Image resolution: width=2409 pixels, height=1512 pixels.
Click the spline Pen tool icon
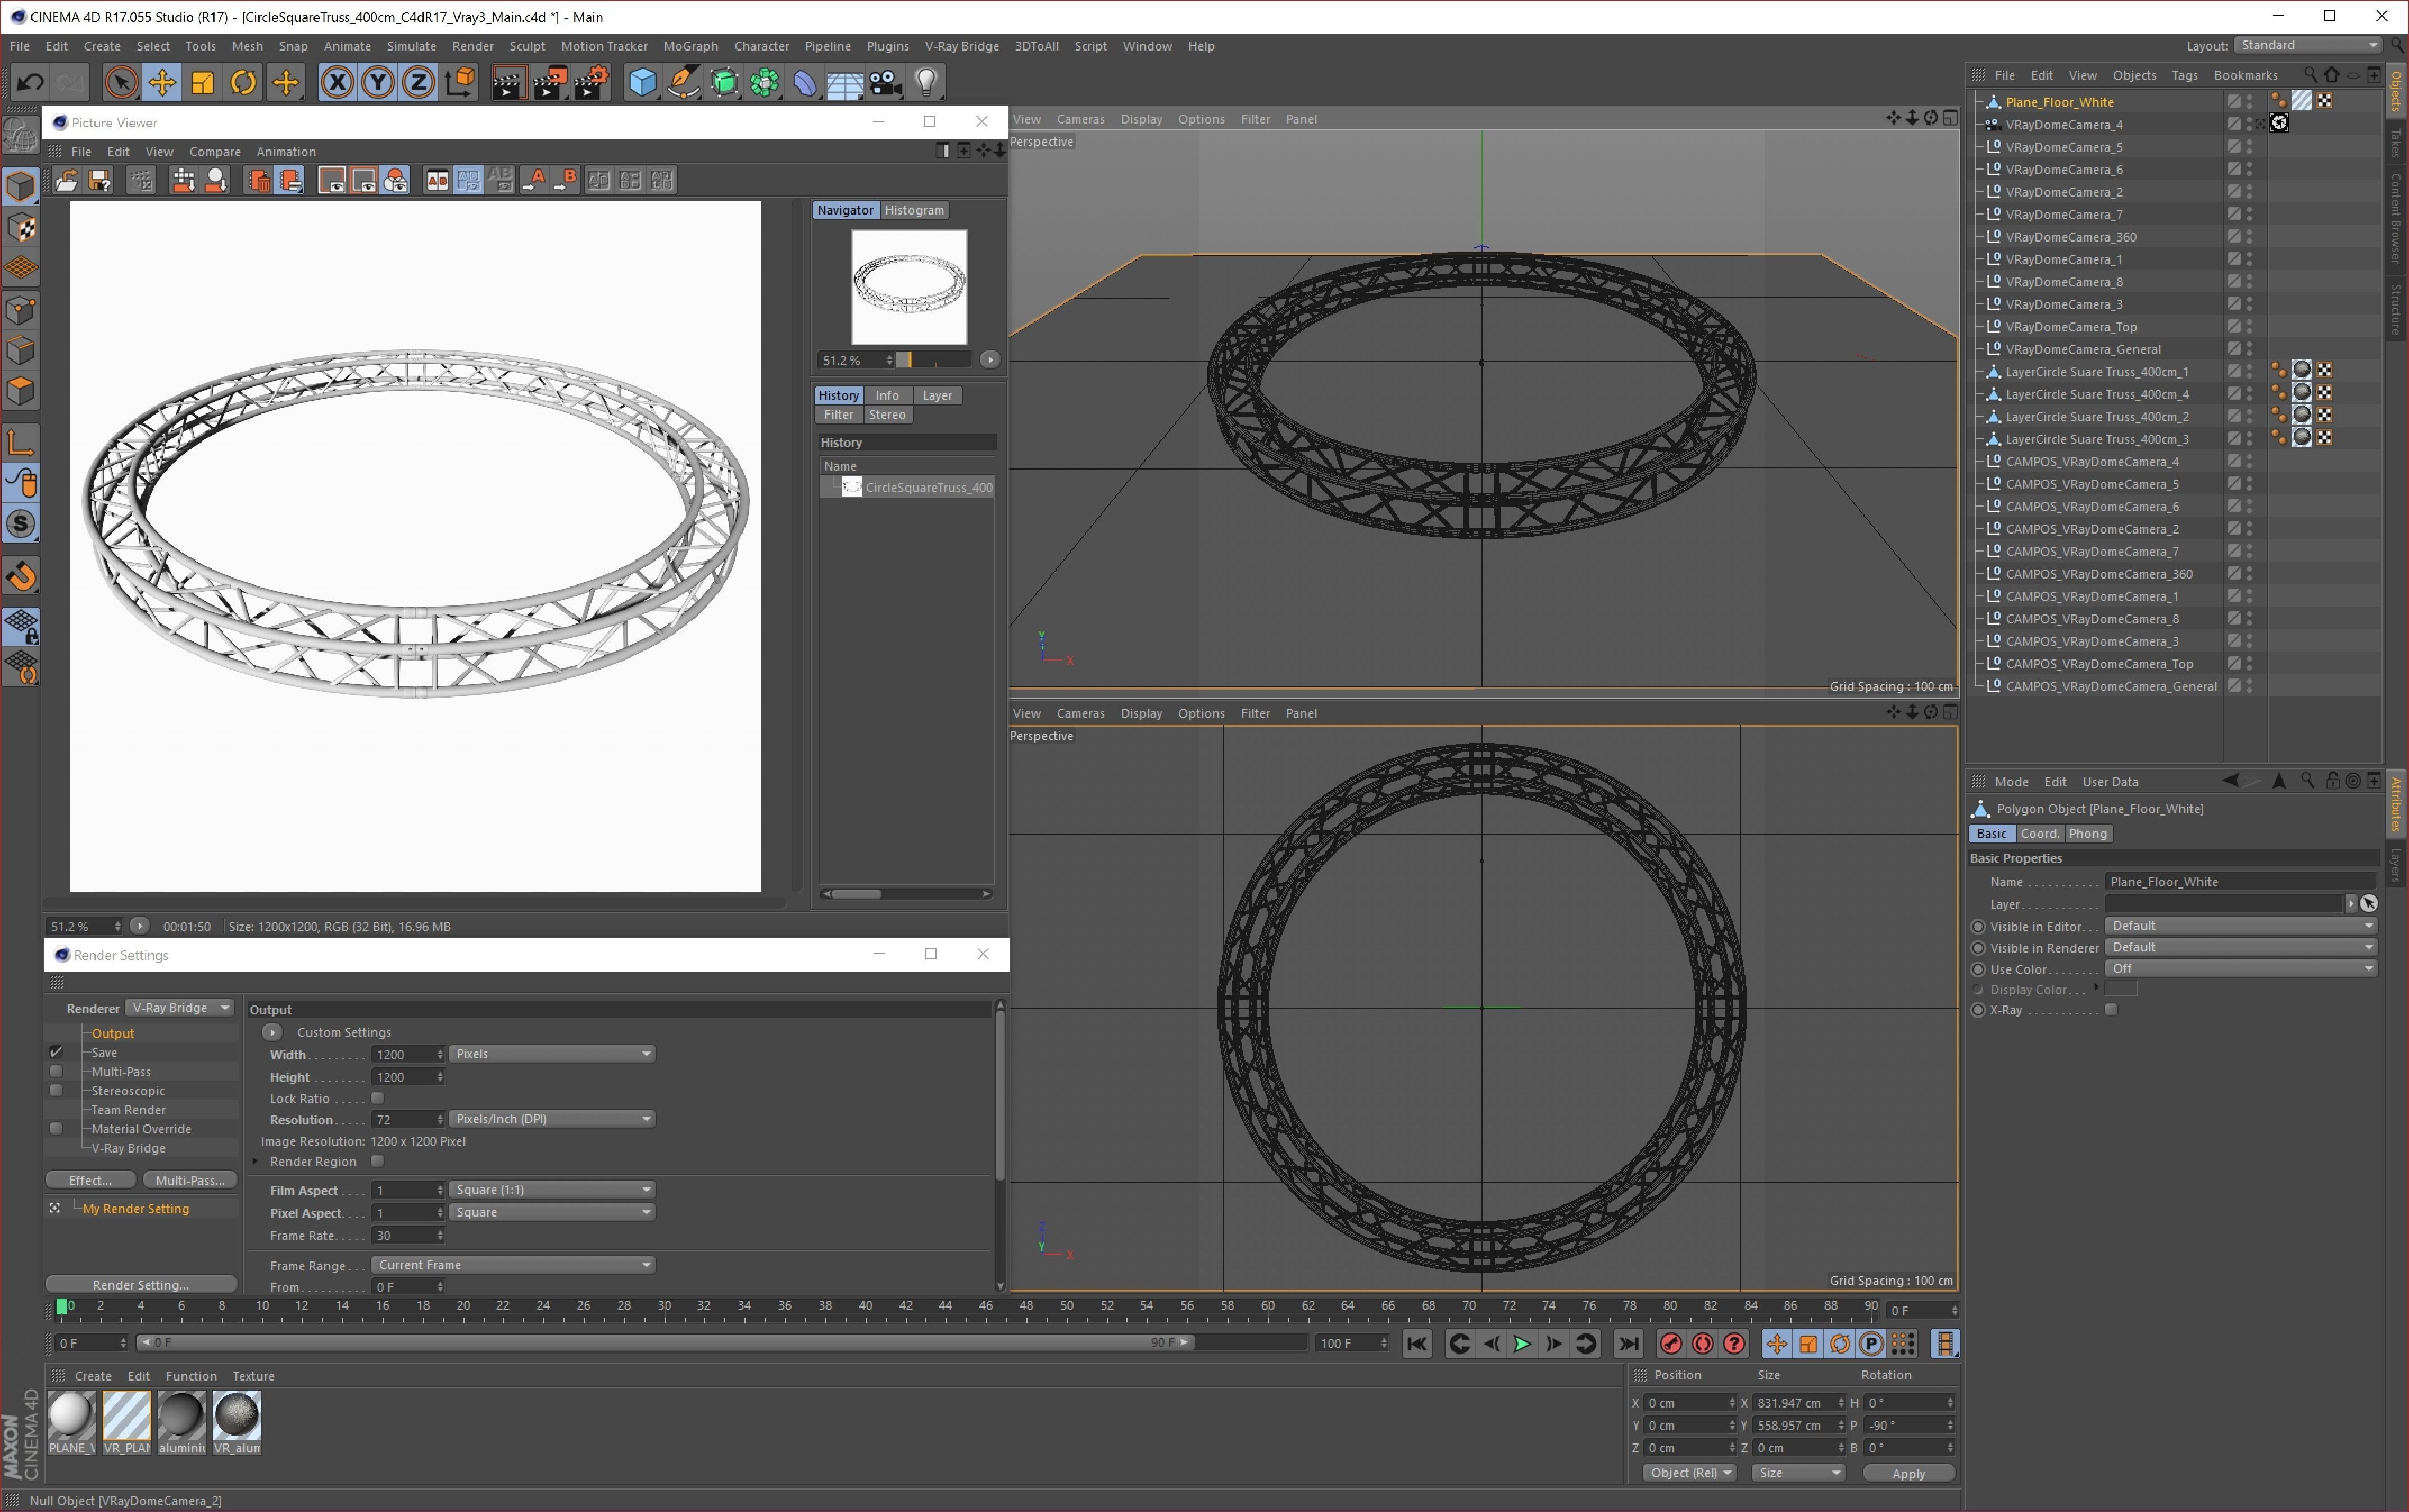[683, 83]
